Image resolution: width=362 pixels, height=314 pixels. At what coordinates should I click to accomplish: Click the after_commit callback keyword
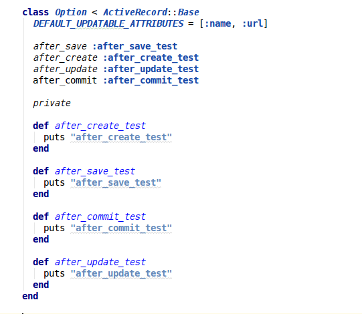(x=65, y=80)
